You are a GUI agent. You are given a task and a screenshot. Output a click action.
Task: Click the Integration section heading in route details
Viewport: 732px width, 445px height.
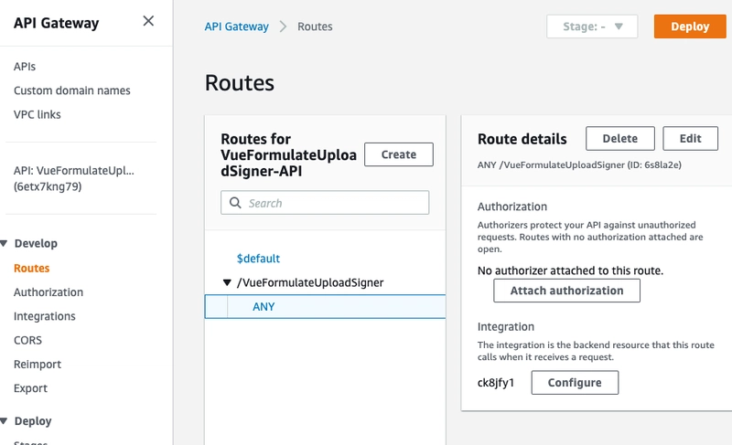click(506, 326)
